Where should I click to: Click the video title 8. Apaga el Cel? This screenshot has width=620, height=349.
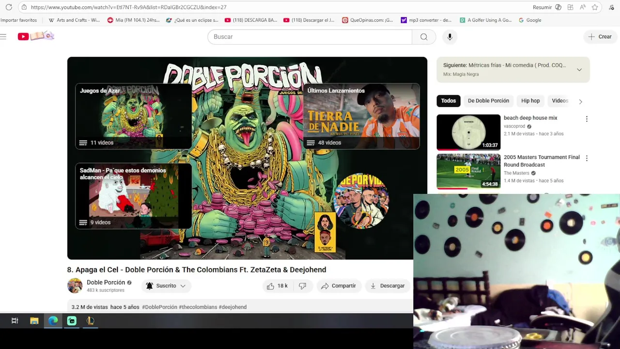197,270
